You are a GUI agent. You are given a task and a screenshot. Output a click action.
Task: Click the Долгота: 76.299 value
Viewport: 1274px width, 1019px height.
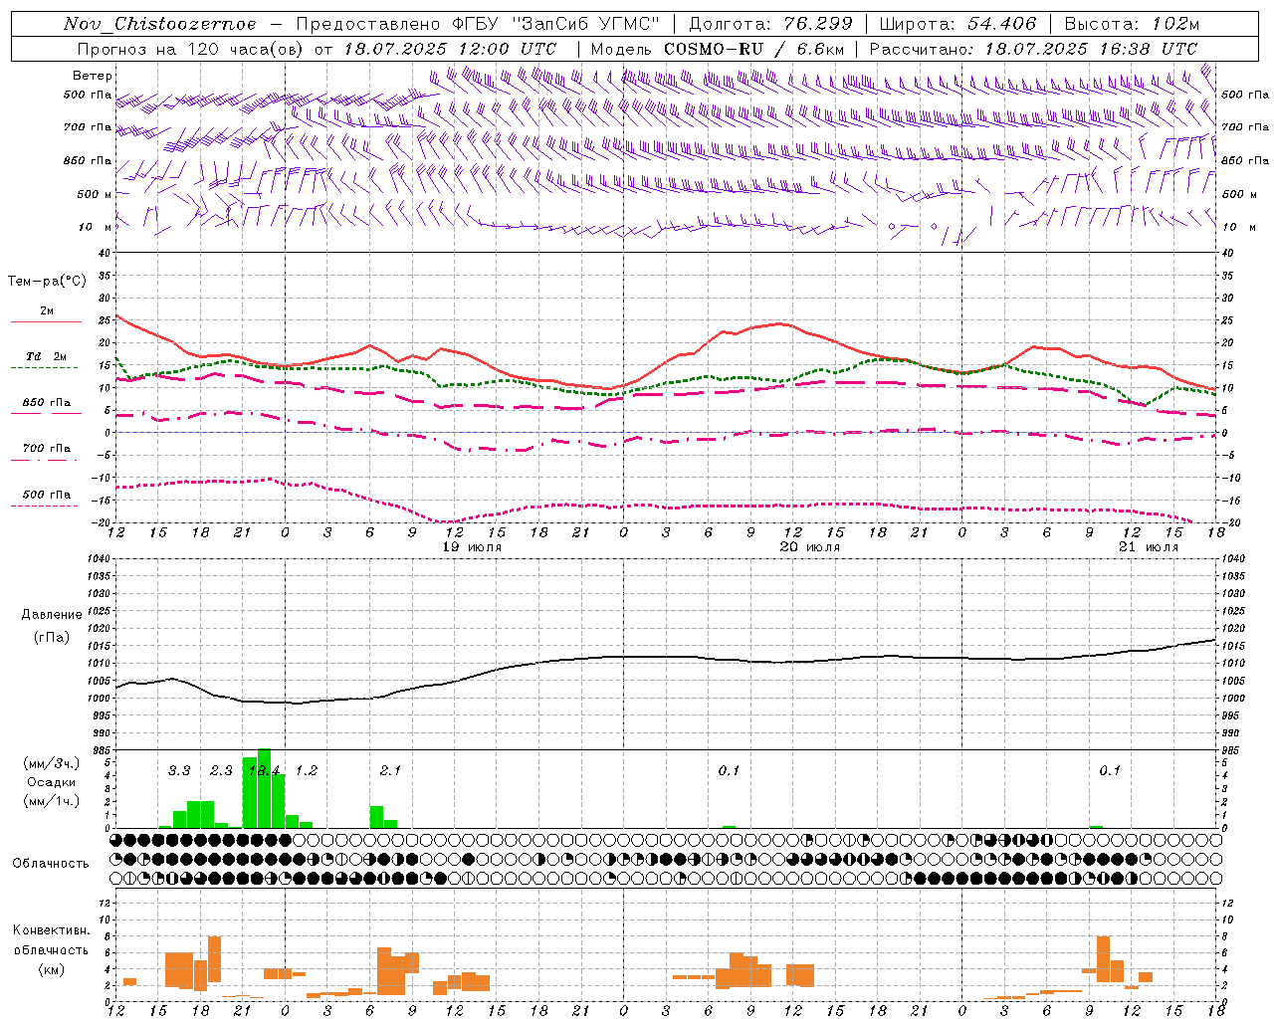pyautogui.click(x=770, y=24)
